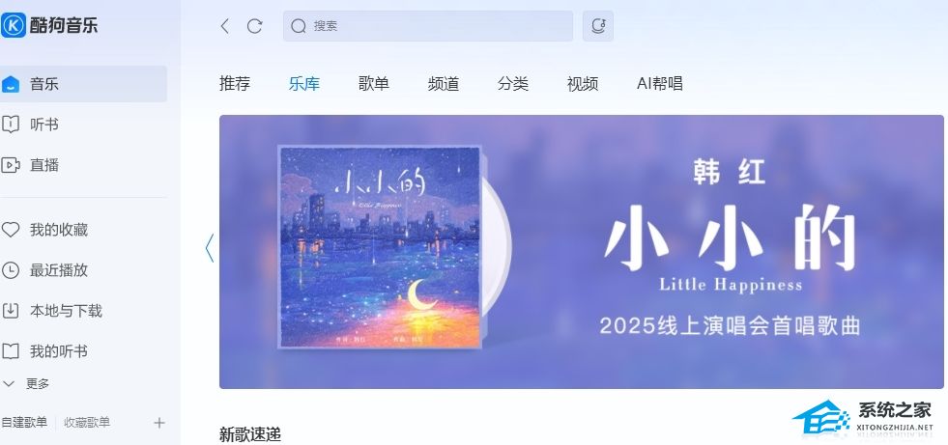948x445 pixels.
Task: Select the 收藏歌单 playlist tab
Action: coord(87,423)
